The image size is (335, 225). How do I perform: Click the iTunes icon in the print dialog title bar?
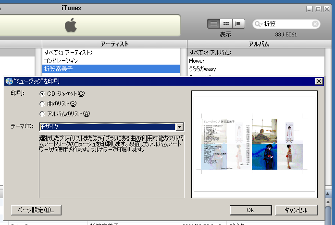[x=9, y=81]
